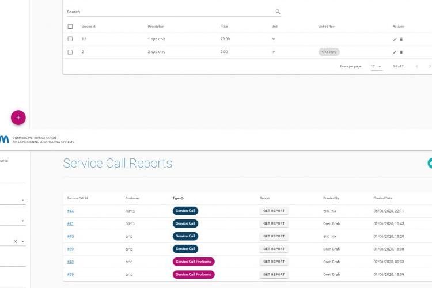
Task: Get report dated 01/06/2020, 18:20
Action: [x=274, y=236]
